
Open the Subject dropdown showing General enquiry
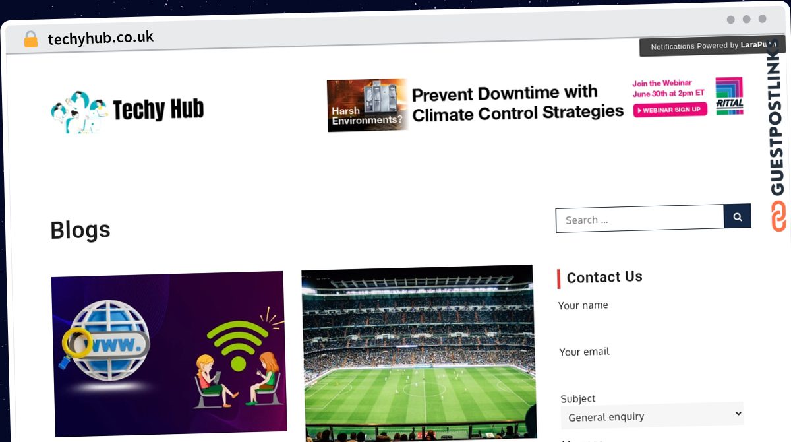tap(653, 416)
